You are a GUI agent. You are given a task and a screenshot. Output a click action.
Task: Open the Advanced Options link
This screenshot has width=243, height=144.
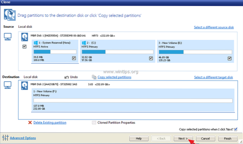coord(23,138)
